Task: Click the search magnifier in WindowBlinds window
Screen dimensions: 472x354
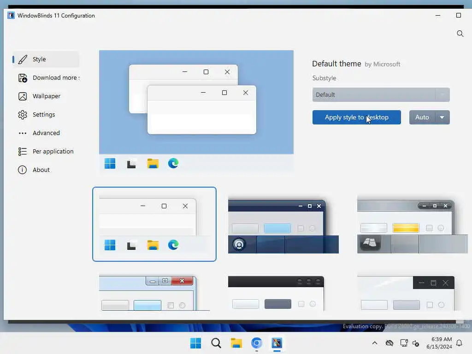Action: tap(460, 33)
